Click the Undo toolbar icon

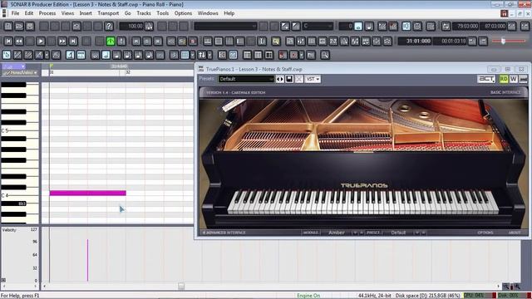pos(76,26)
